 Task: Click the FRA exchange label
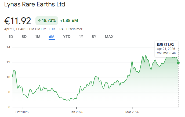click(60, 29)
